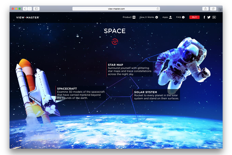The image size is (232, 155).
Task: Reload the page with the refresh icon
Action: point(157,8)
